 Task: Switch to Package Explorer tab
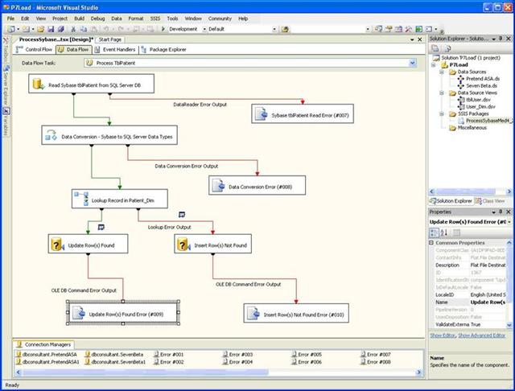[163, 49]
